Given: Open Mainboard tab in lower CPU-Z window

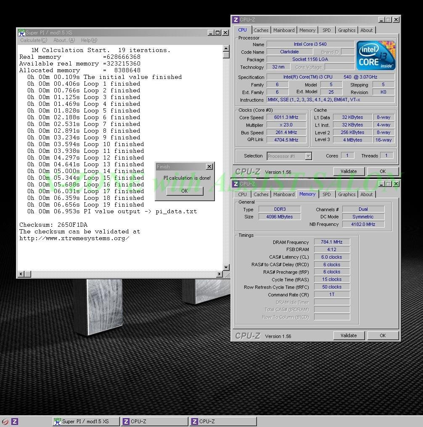Looking at the screenshot, I should point(284,194).
